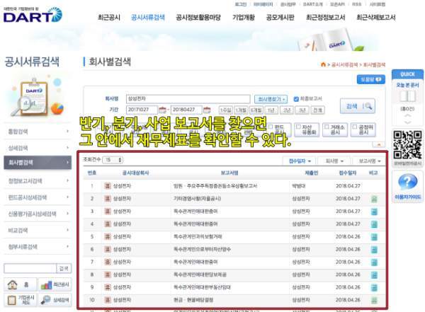This screenshot has width=425, height=312.
Task: Click the 비고 icon for row 10
Action: 374,300
